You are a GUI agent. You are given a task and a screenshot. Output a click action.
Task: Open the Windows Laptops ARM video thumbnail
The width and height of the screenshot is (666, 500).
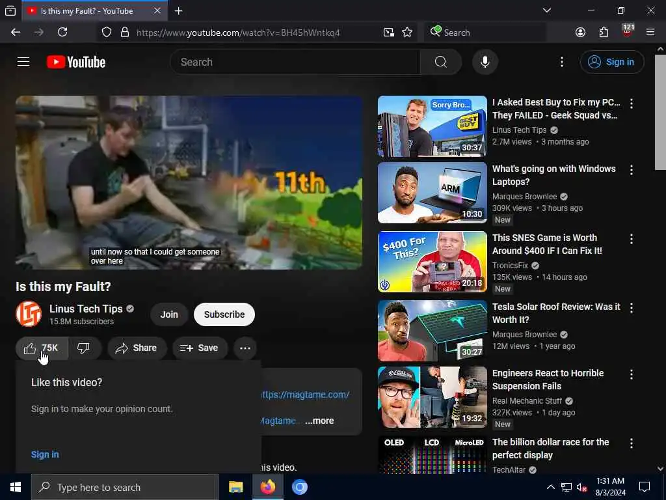pyautogui.click(x=433, y=193)
